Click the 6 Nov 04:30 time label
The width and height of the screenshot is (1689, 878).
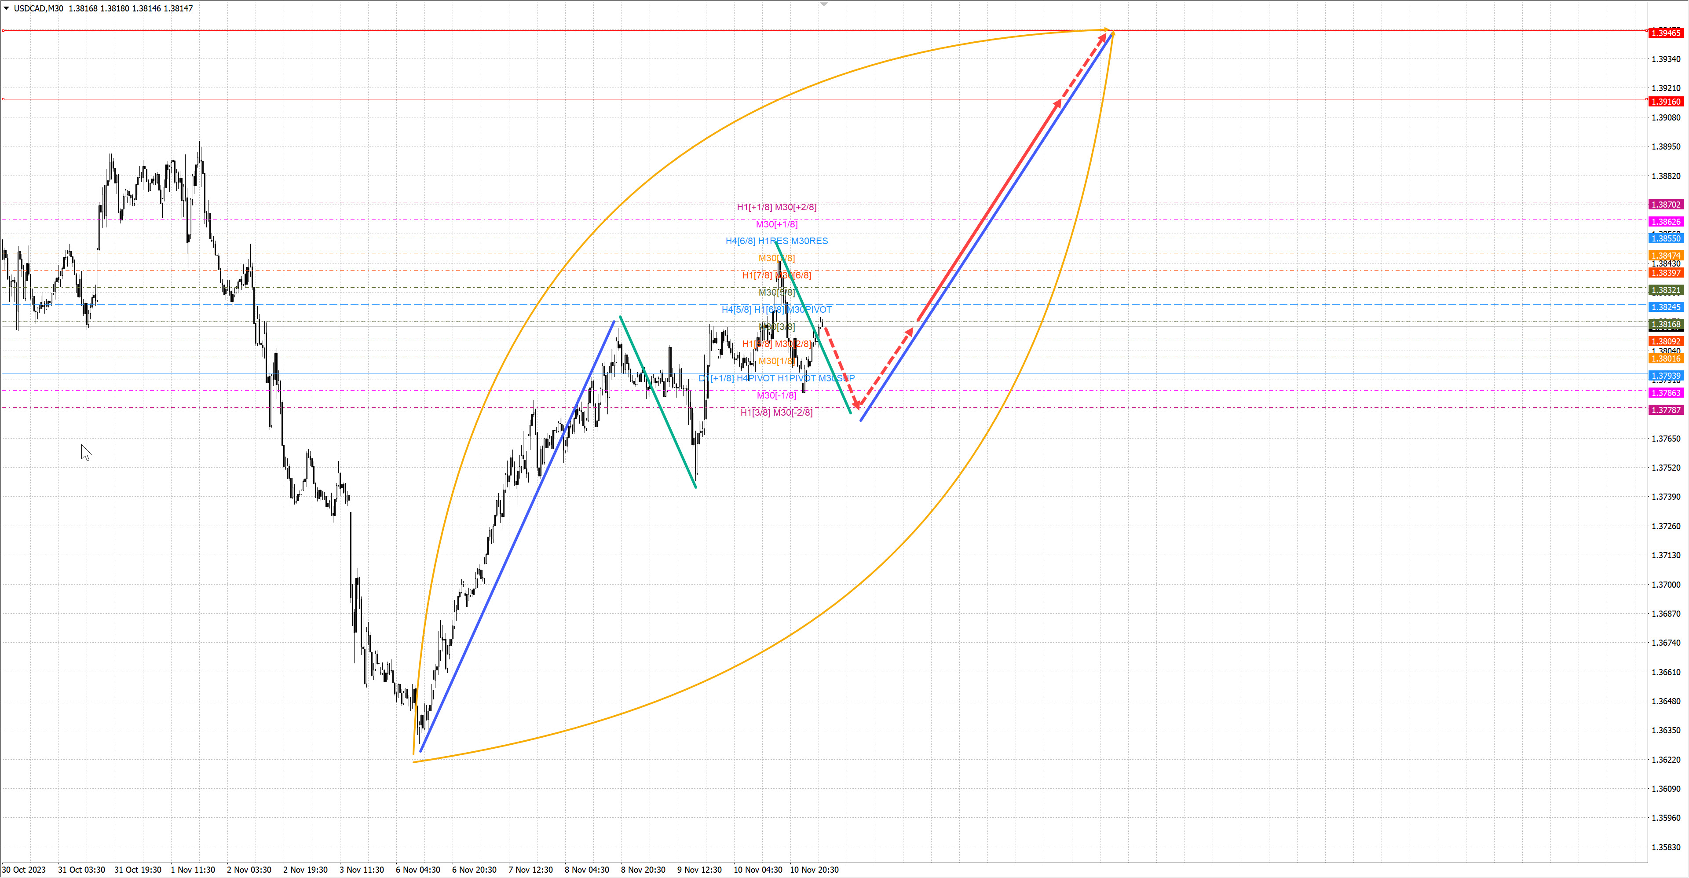click(x=418, y=870)
